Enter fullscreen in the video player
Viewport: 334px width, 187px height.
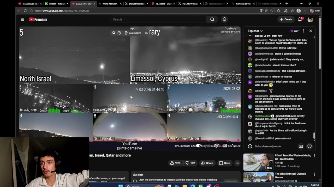tap(233, 146)
